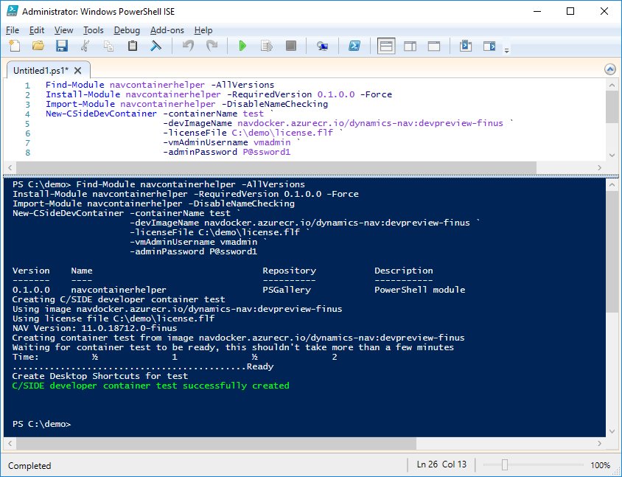
Task: Click the New script icon
Action: [15, 46]
